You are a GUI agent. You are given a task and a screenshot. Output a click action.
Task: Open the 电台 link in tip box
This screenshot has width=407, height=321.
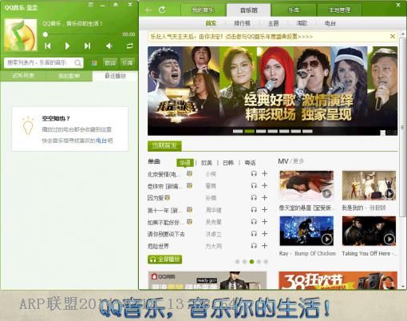(101, 141)
